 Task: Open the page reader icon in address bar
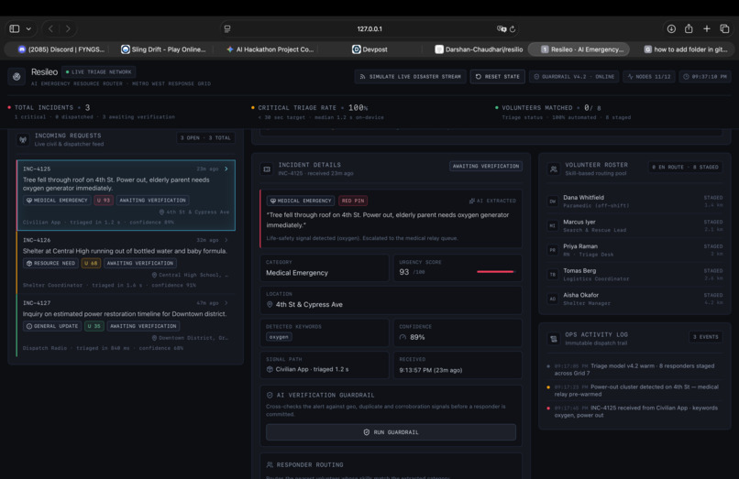[227, 28]
